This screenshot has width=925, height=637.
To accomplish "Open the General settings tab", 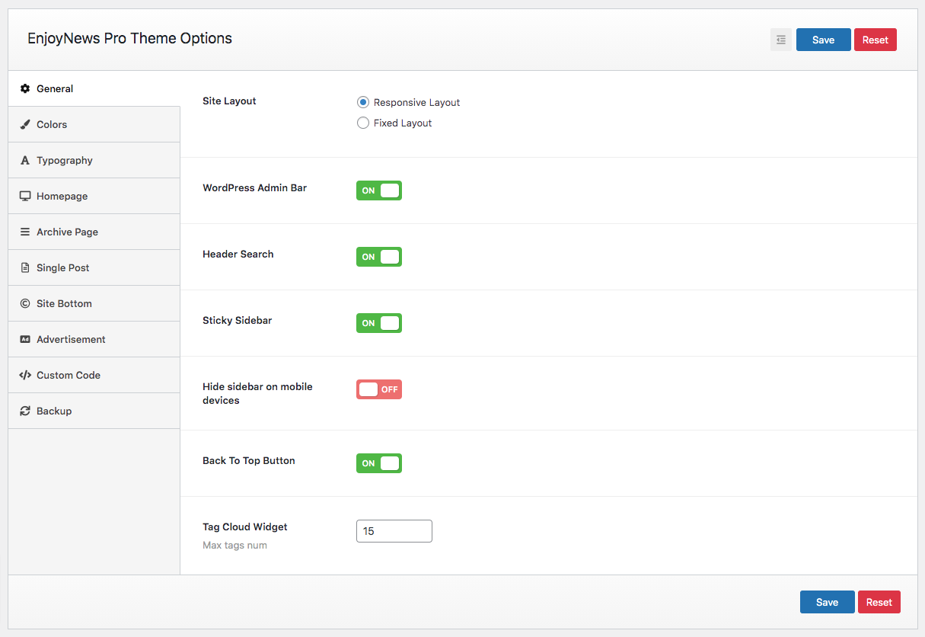I will 94,88.
